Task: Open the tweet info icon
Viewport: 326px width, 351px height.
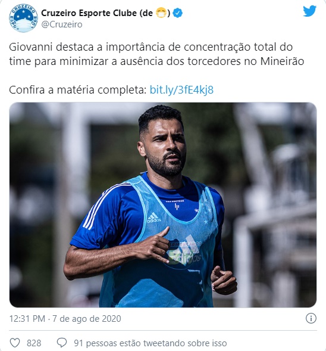Action: pyautogui.click(x=311, y=318)
